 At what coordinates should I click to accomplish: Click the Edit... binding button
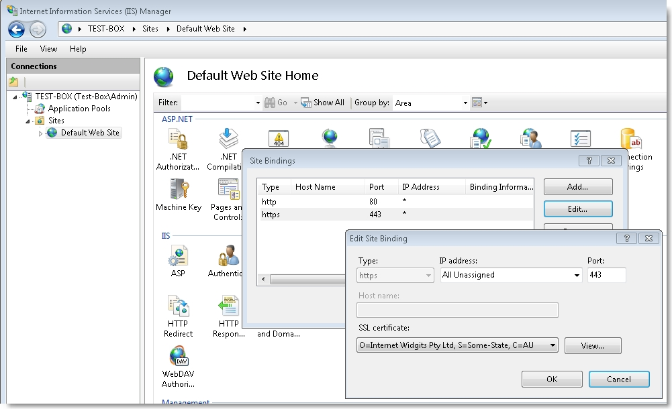578,209
